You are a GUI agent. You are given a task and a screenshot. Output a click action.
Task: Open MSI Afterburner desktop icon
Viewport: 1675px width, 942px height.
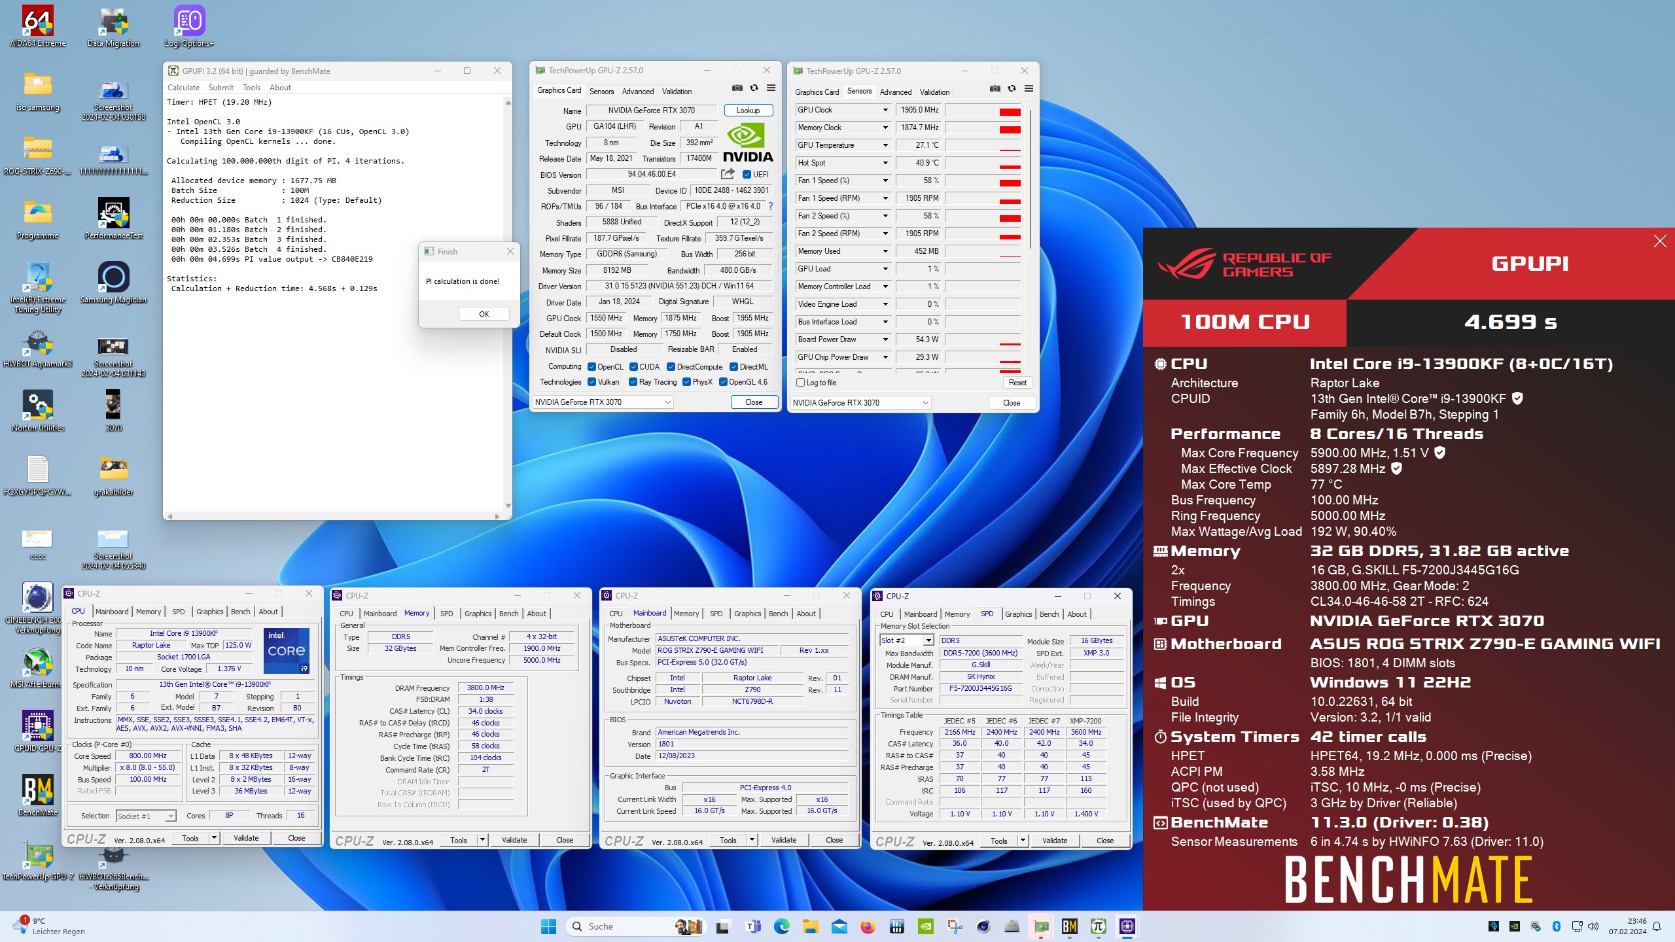point(38,667)
